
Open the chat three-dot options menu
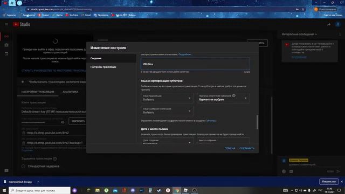340,34
